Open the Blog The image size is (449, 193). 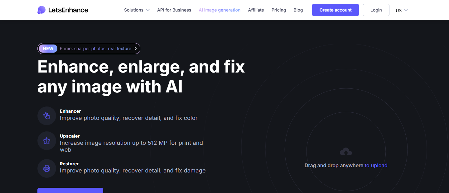click(x=298, y=10)
